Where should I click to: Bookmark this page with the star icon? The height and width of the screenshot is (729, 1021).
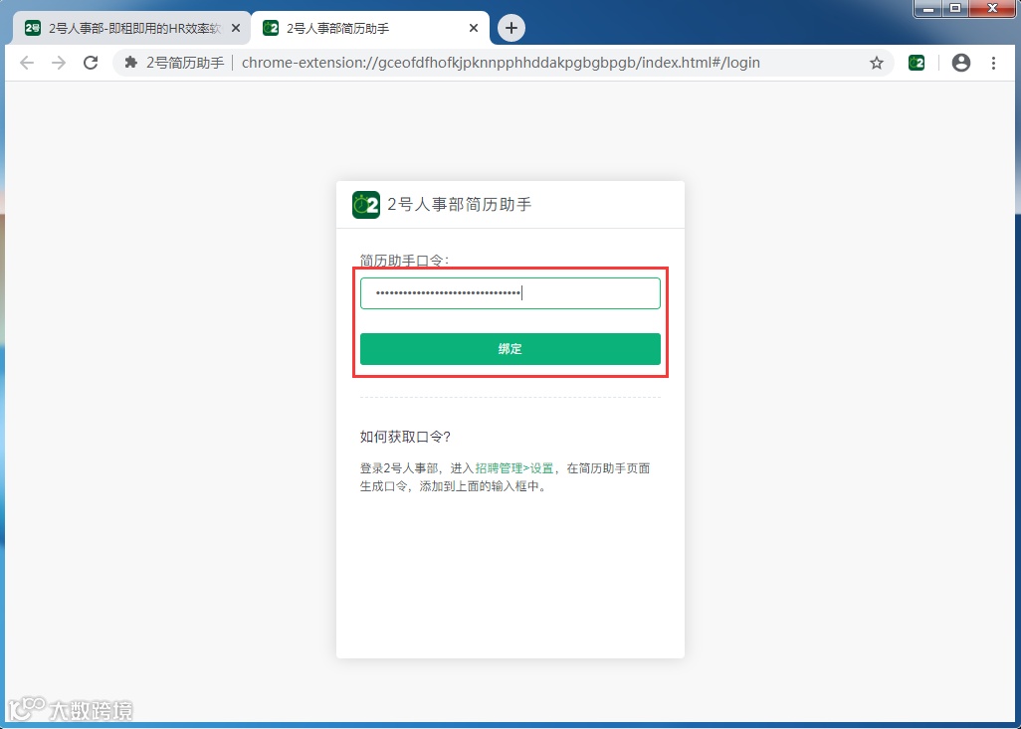tap(877, 63)
